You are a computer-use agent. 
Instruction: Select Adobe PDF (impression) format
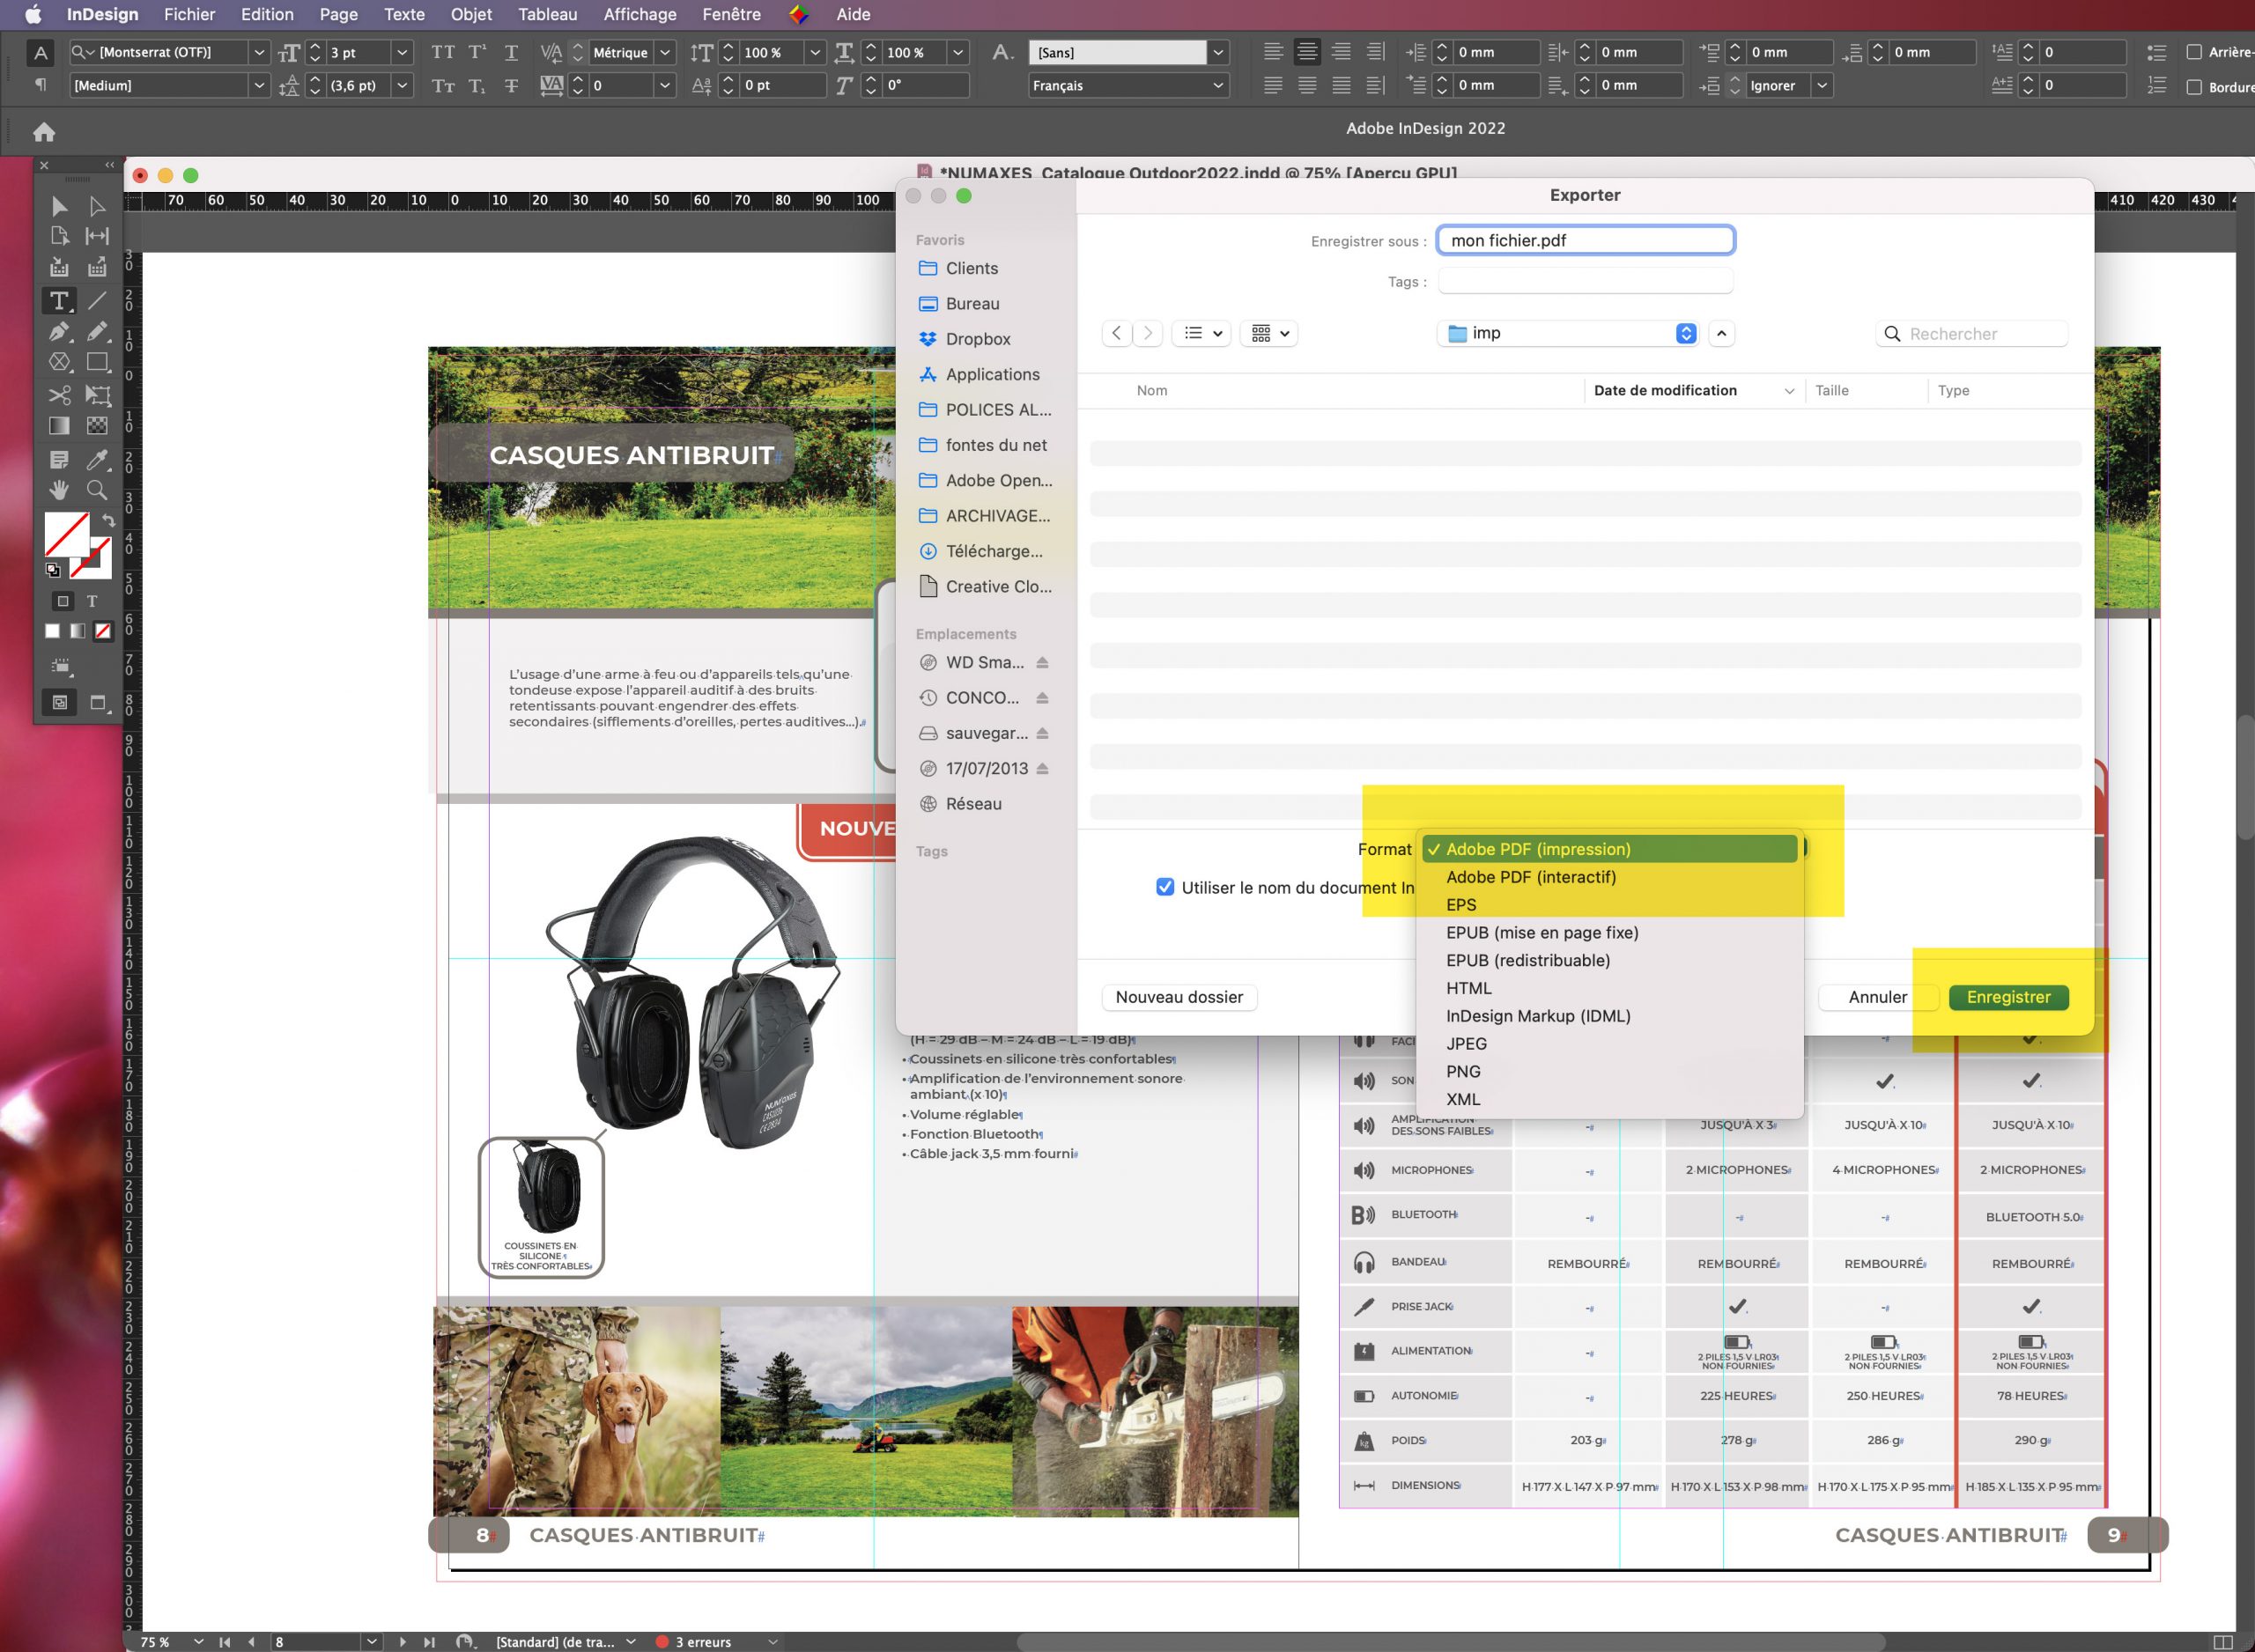pyautogui.click(x=1539, y=849)
